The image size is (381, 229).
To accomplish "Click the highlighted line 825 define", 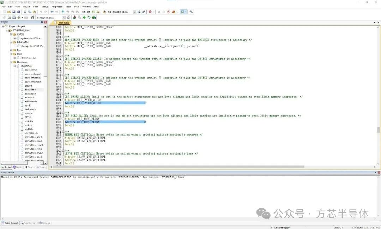I will click(x=105, y=103).
